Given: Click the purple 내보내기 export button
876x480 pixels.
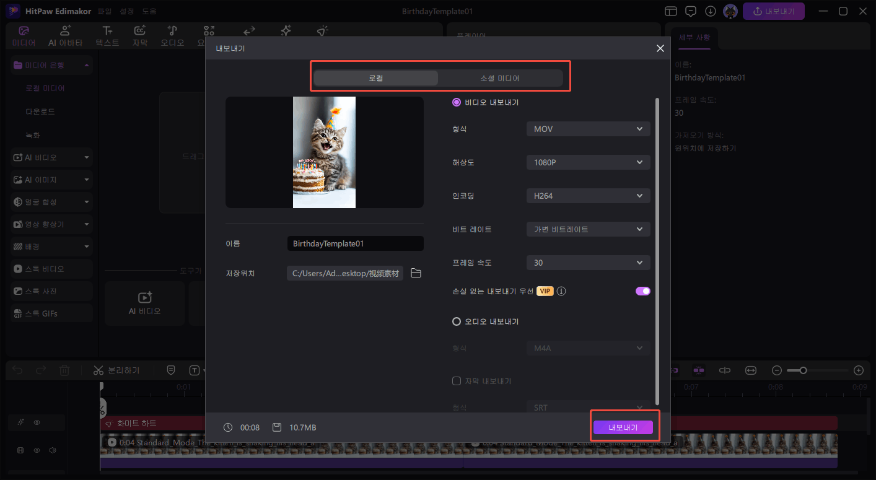Looking at the screenshot, I should (624, 427).
